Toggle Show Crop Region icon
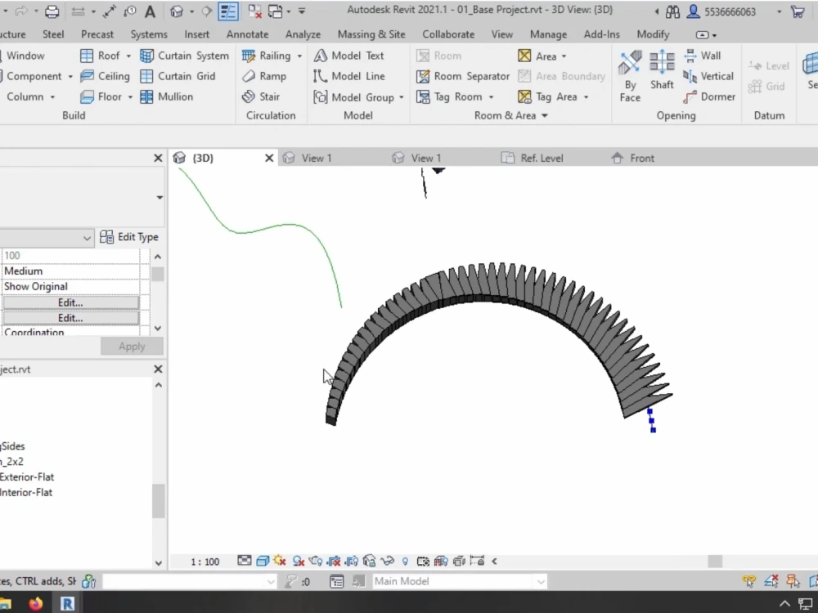This screenshot has height=613, width=818. [x=352, y=562]
